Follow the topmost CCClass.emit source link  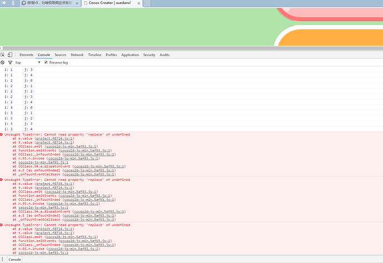click(x=71, y=146)
